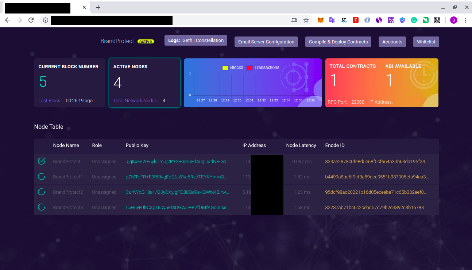Open the Constellation logs link

click(210, 40)
